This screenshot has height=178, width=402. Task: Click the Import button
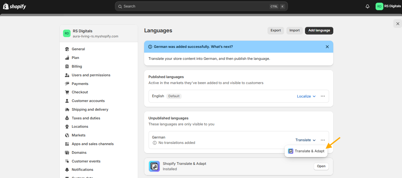(x=295, y=31)
